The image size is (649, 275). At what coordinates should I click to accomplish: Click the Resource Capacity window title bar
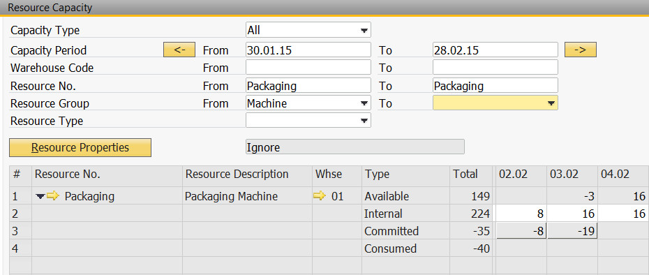click(x=324, y=8)
